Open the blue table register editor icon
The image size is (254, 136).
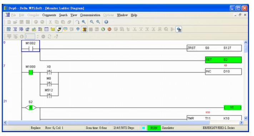46,29
